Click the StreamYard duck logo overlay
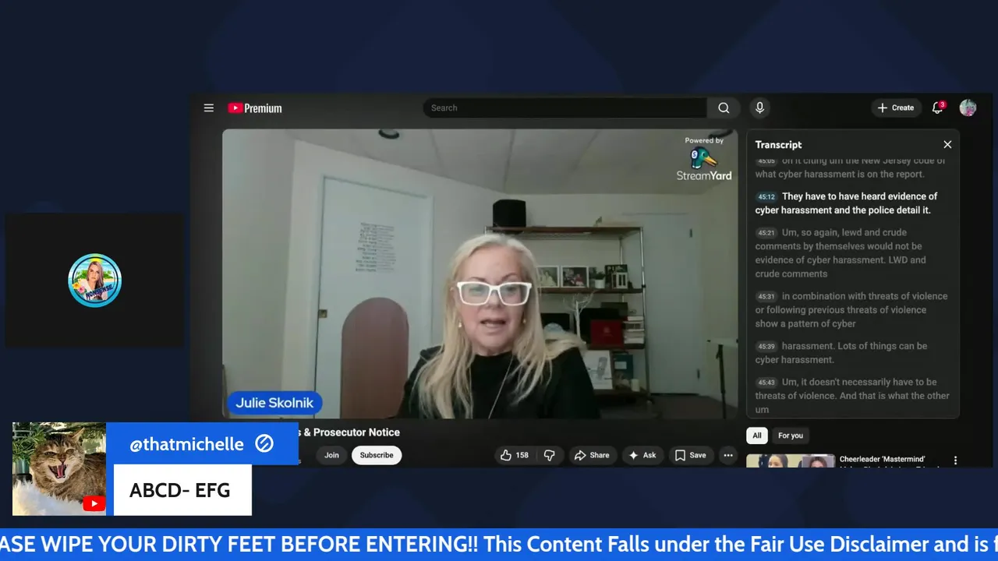998x561 pixels. [704, 160]
